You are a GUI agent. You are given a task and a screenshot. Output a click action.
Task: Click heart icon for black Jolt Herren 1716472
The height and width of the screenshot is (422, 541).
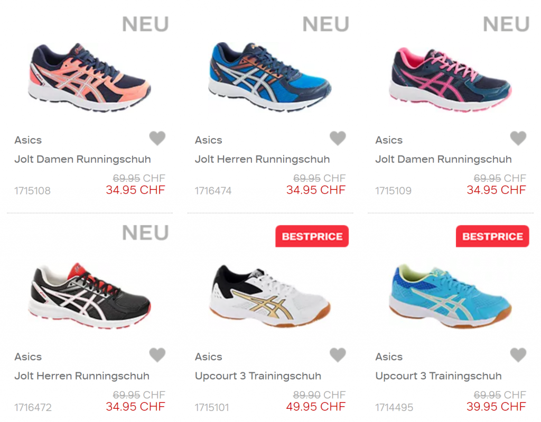157,355
